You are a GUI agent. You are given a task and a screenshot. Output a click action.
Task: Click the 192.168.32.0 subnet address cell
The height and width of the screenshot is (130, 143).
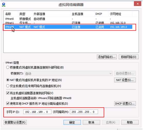[118, 23]
